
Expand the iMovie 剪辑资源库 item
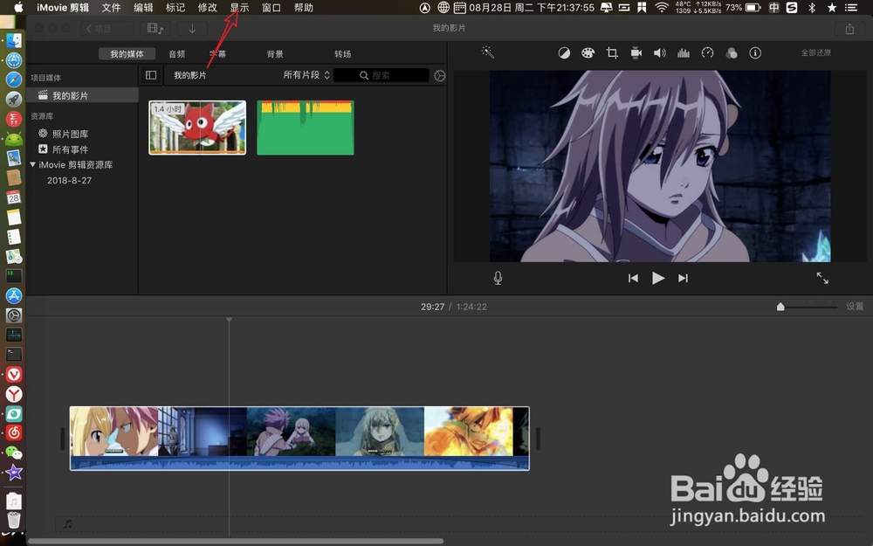[33, 164]
